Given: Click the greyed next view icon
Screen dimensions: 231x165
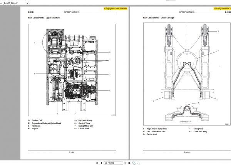Looking at the screenshot, I should (x=138, y=163).
